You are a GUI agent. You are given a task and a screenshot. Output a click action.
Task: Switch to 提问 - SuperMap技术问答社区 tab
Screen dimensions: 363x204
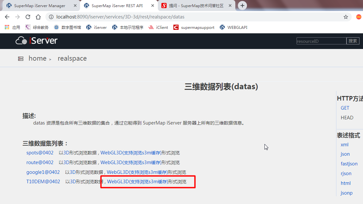point(196,6)
